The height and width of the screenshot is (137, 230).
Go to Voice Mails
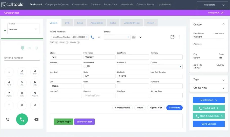click(x=127, y=5)
